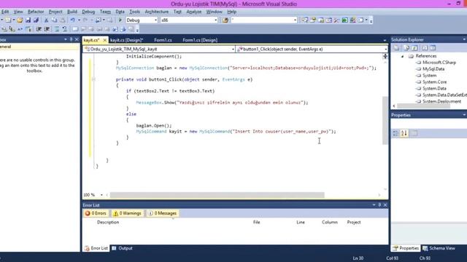Open the Debug configuration dropdown
Image resolution: width=467 pixels, height=262 pixels.
click(155, 20)
